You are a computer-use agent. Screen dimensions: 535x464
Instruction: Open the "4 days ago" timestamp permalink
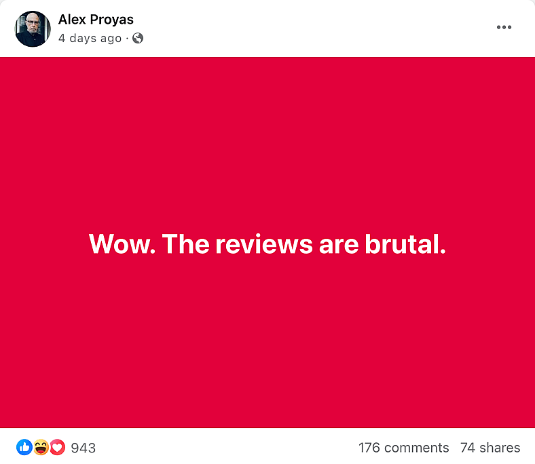pyautogui.click(x=90, y=38)
